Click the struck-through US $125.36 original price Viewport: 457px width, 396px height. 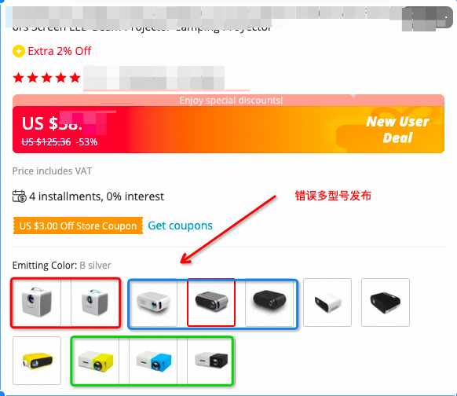[x=46, y=142]
